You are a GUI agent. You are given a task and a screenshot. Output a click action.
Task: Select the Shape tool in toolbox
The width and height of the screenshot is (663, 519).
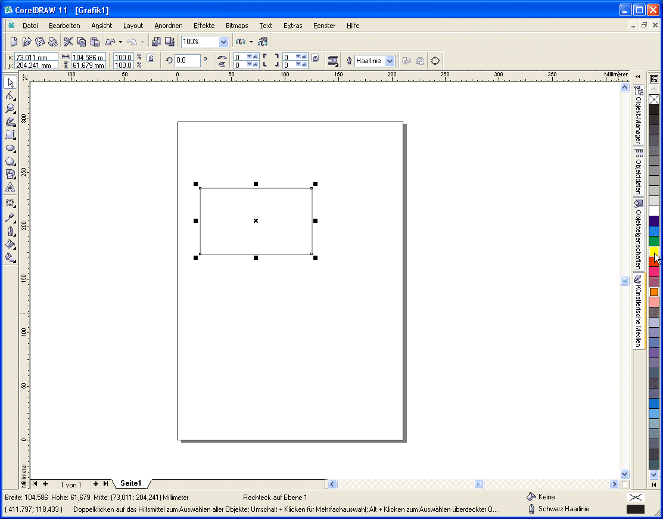coord(11,95)
